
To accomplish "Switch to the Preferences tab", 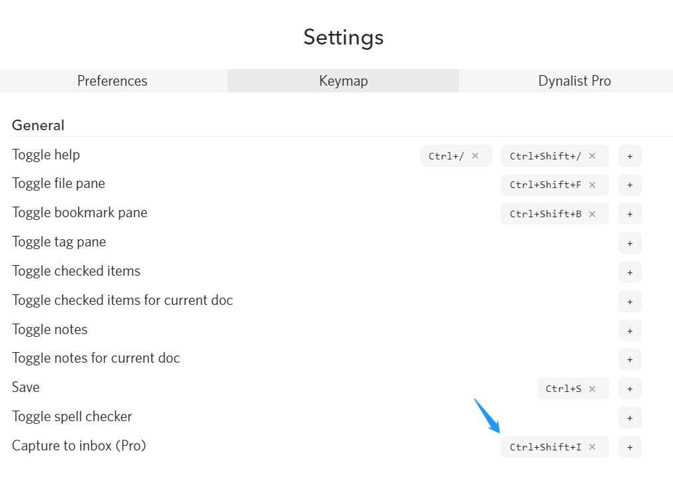I will (112, 81).
